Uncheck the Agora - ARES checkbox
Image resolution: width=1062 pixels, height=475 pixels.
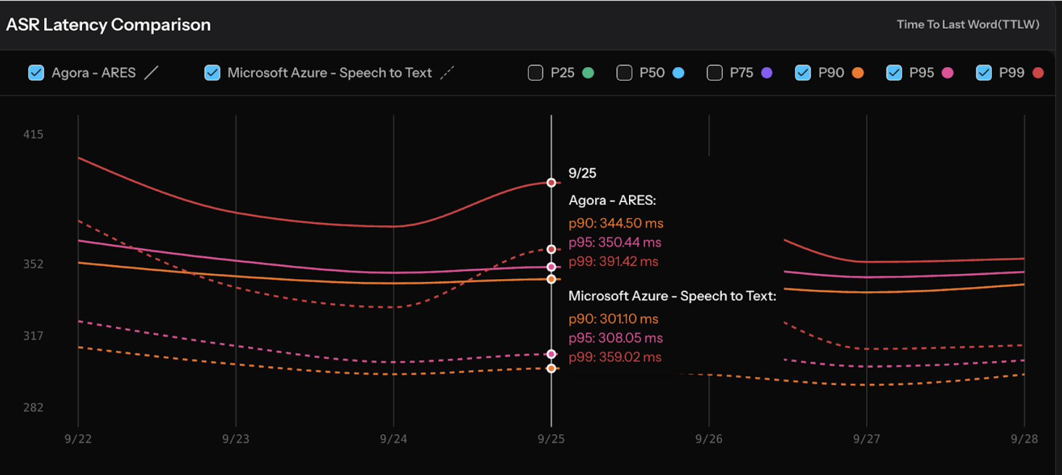click(x=36, y=73)
